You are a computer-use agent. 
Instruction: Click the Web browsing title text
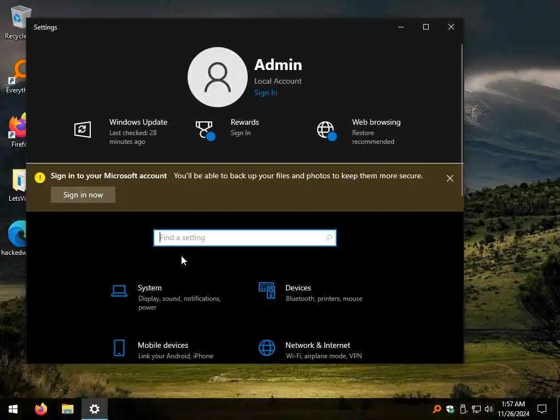click(376, 122)
